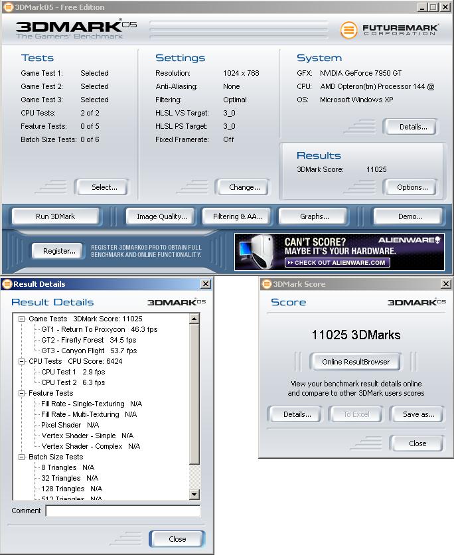
Task: Click Close button in Result Details window
Action: click(177, 538)
